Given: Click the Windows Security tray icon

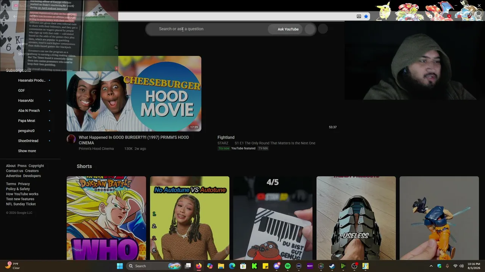Looking at the screenshot, I should click(x=440, y=266).
